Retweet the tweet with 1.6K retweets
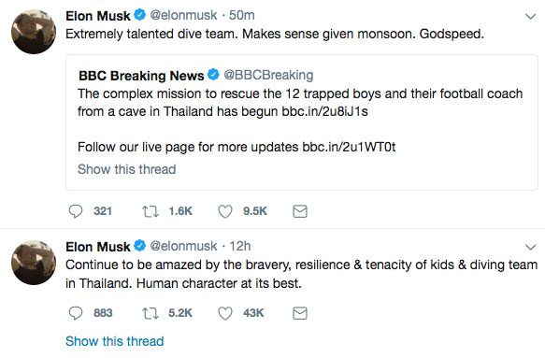Image resolution: width=545 pixels, height=358 pixels. point(151,211)
